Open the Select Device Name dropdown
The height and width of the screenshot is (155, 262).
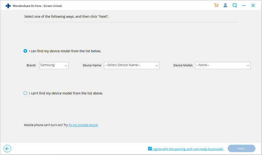[x=131, y=65]
